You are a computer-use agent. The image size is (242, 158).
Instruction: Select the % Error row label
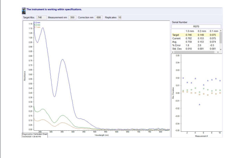pyautogui.click(x=177, y=45)
